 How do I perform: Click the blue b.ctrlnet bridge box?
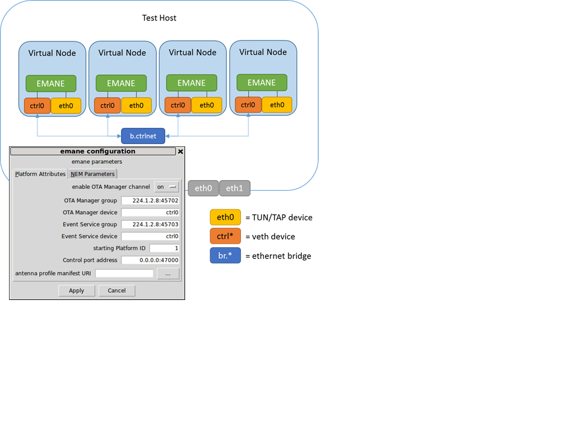[143, 136]
